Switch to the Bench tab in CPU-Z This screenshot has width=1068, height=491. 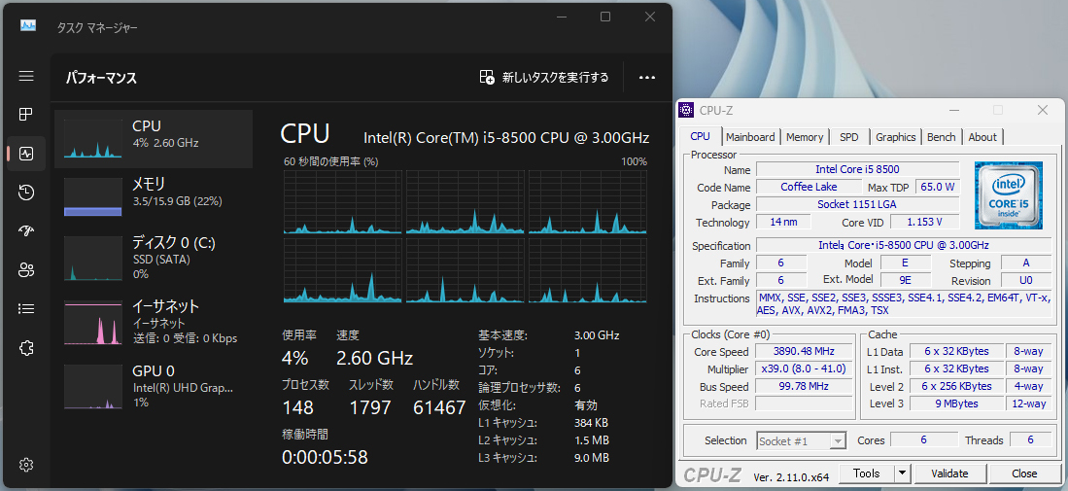[942, 137]
